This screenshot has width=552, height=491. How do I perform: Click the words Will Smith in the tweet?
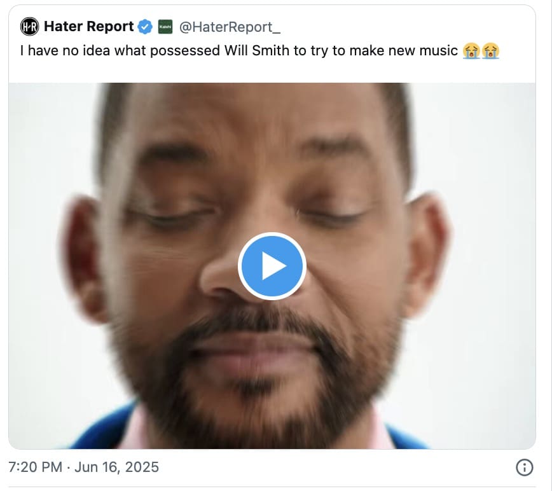point(254,50)
